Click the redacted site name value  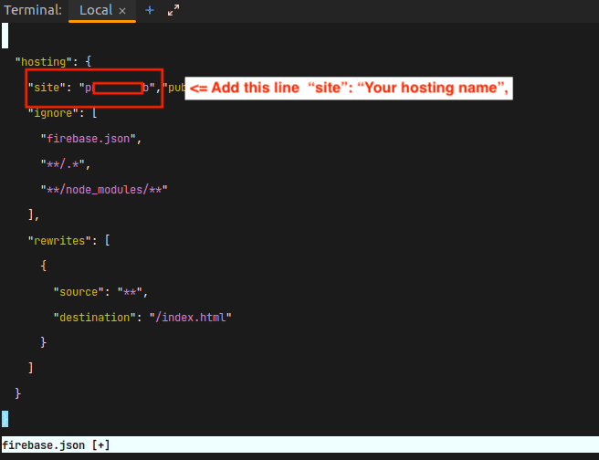point(118,89)
